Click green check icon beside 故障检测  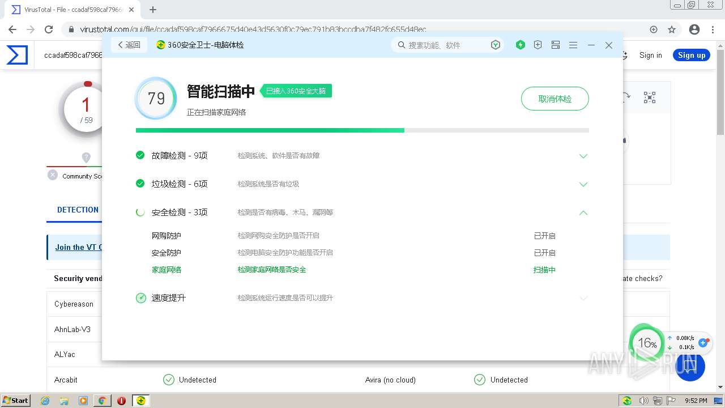140,155
